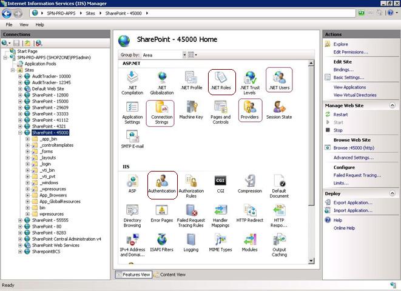Click the feature pane scroll up arrow
The height and width of the screenshot is (291, 401).
(x=311, y=63)
